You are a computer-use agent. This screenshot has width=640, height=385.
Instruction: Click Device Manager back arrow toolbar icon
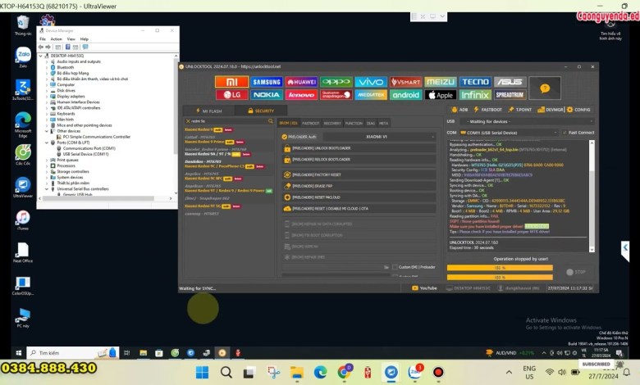41,47
